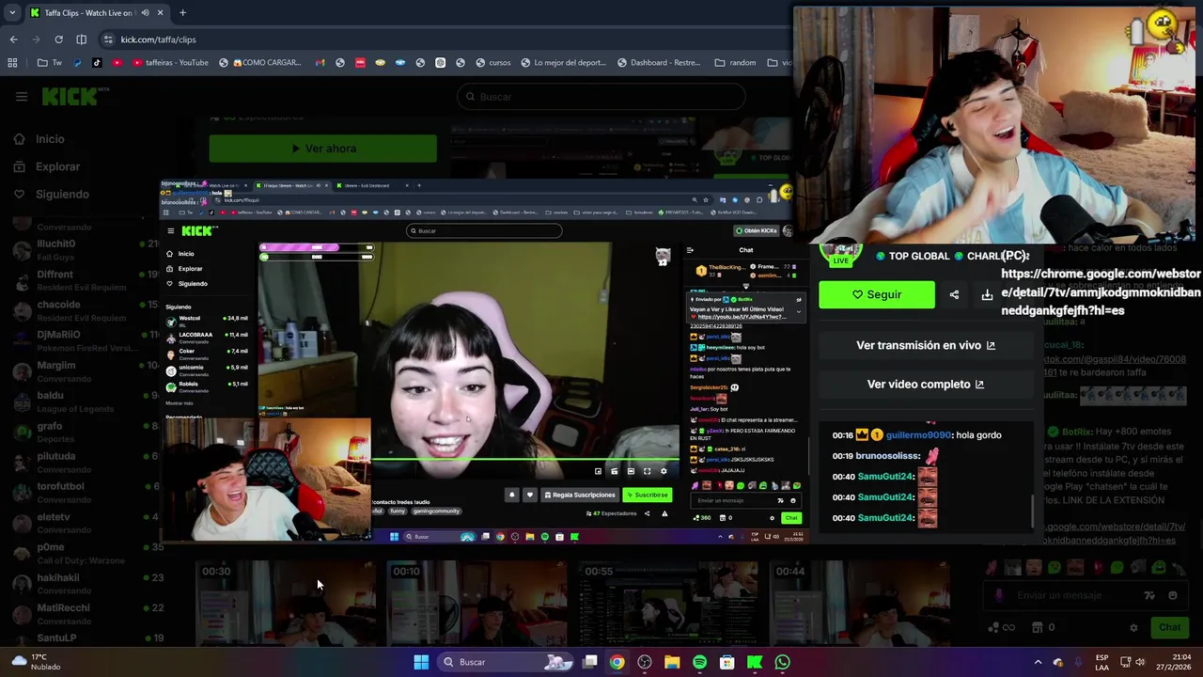Click the clip chat replay scrollbar

coord(1032,512)
